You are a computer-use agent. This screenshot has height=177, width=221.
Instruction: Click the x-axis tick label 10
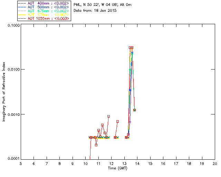point(85,164)
